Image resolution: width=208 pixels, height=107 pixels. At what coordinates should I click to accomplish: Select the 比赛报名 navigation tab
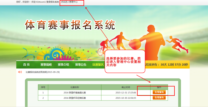click(x=98, y=65)
